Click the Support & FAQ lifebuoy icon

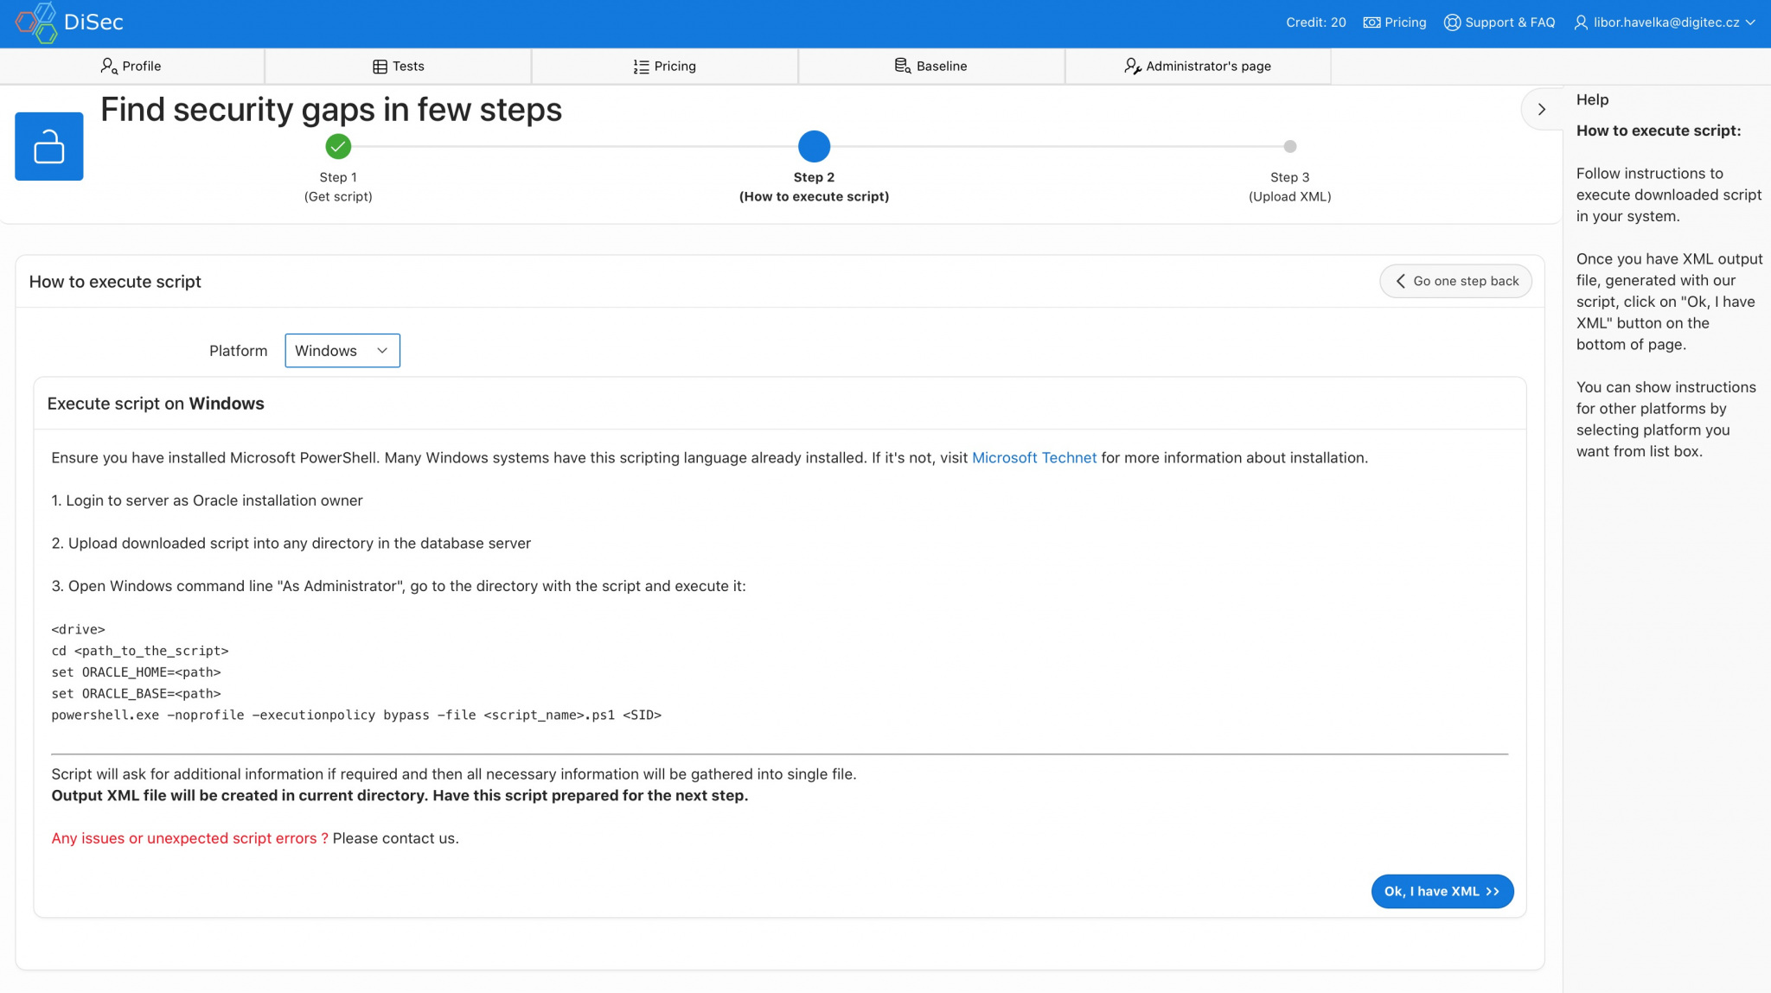click(x=1452, y=22)
